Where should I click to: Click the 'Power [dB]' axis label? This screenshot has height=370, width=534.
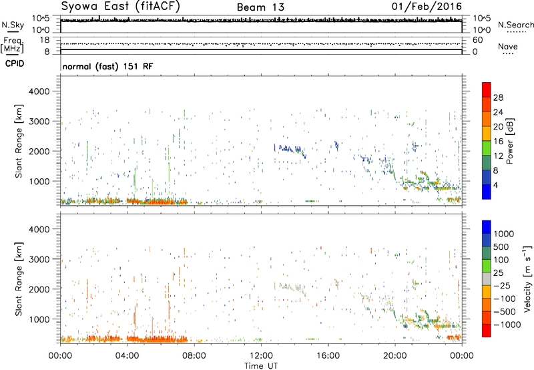(x=509, y=141)
